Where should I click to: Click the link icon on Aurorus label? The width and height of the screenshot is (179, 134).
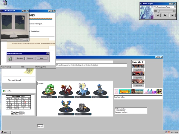(x=90, y=97)
